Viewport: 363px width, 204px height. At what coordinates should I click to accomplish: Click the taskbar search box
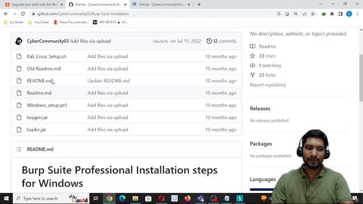[x=51, y=198]
